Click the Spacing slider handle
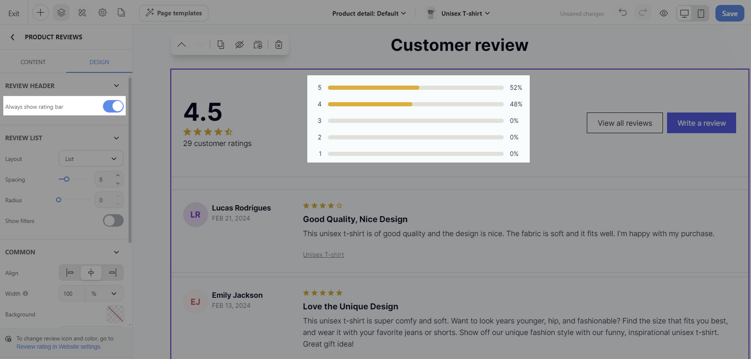Screen dimensions: 751x359 point(67,179)
